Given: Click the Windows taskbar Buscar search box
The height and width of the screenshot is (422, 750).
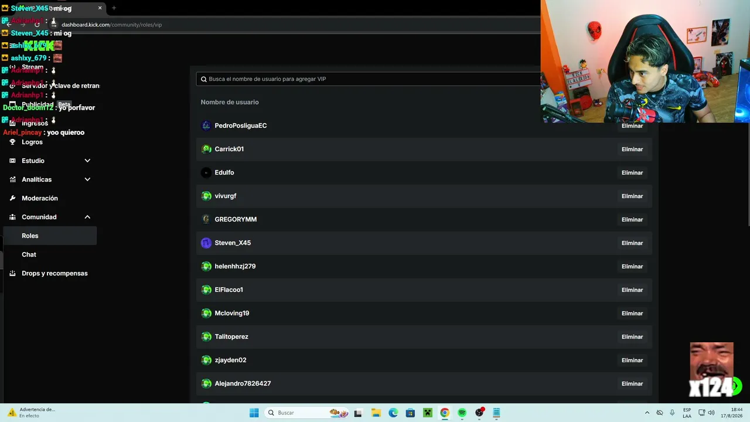Looking at the screenshot, I should click(x=305, y=413).
